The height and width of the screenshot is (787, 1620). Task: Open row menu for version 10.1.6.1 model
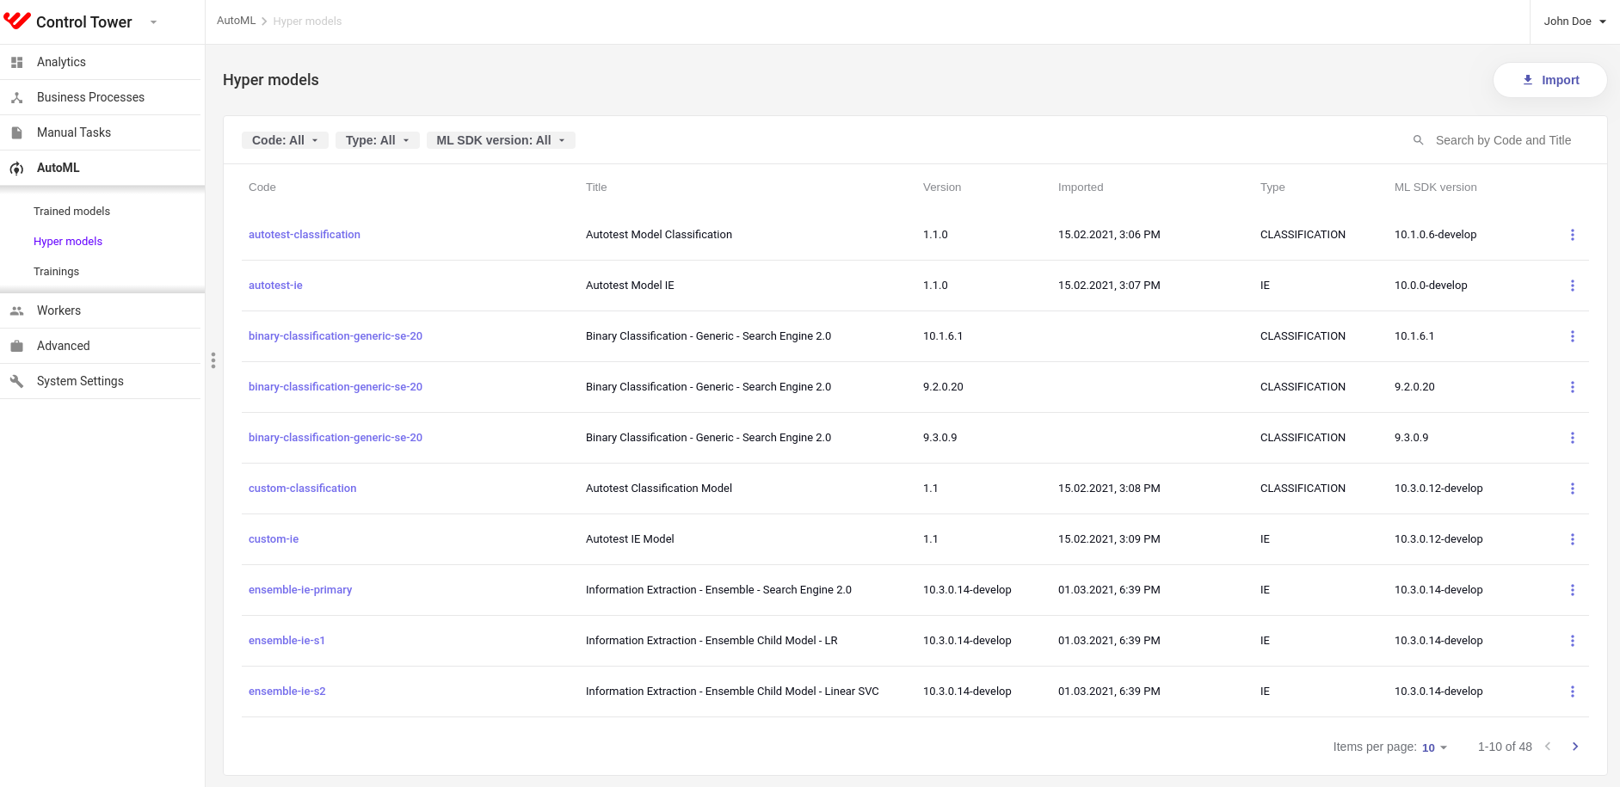(x=1573, y=336)
